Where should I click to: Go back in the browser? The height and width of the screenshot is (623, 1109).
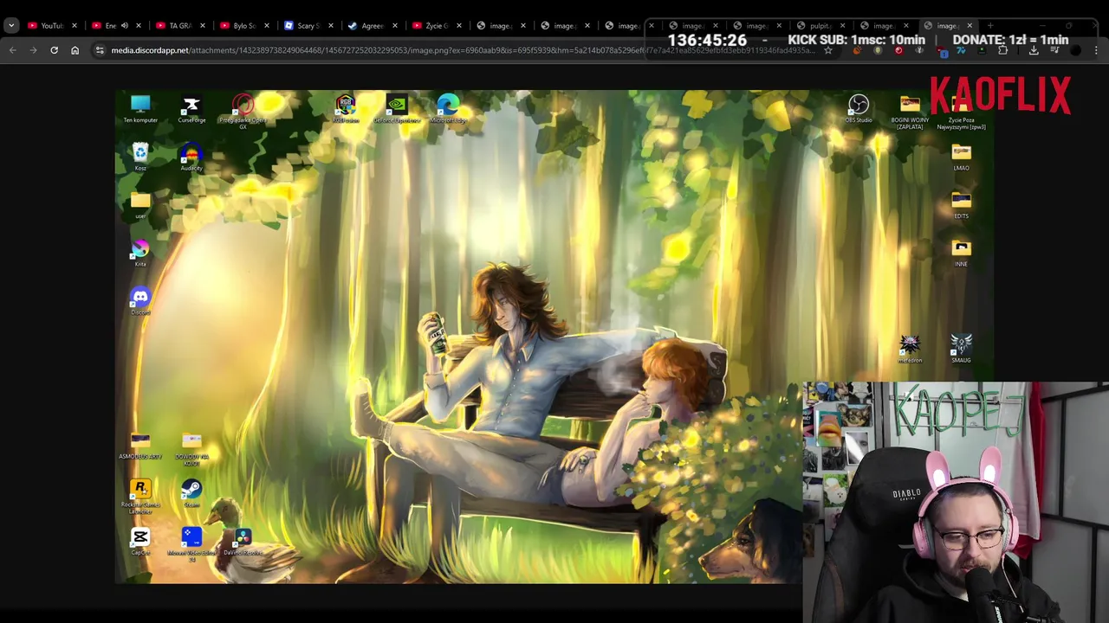click(x=12, y=50)
